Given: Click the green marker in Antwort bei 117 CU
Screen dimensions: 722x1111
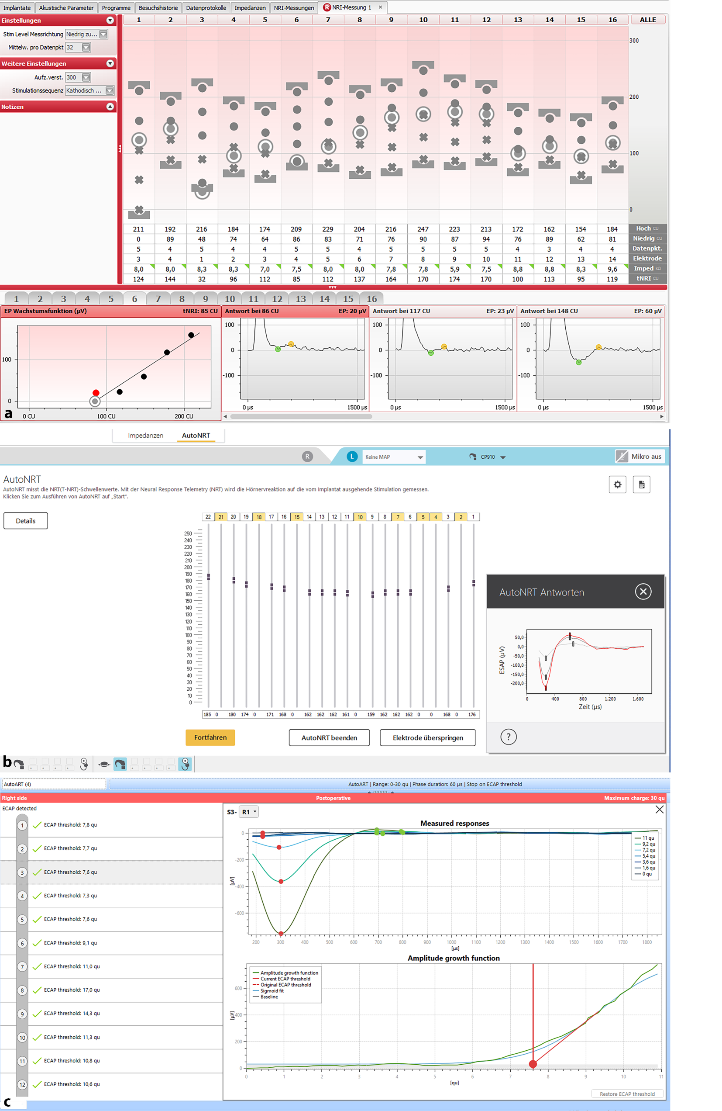Looking at the screenshot, I should pyautogui.click(x=431, y=353).
